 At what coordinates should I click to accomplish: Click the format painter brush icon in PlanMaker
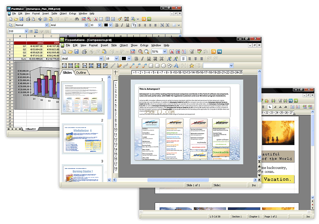point(120,19)
